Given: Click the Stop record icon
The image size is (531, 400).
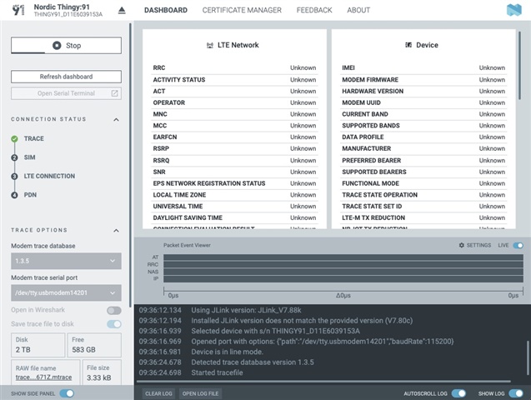Looking at the screenshot, I should click(57, 45).
